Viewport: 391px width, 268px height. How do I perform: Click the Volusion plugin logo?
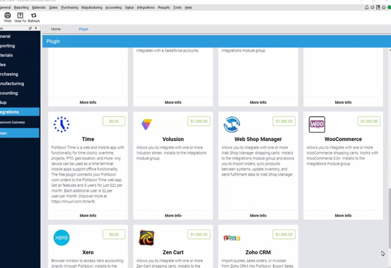coord(146,124)
